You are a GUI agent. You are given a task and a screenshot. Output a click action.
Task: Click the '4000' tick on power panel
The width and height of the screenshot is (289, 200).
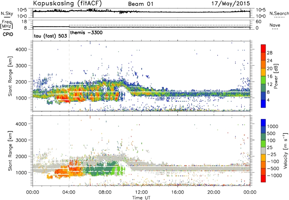pyautogui.click(x=21, y=49)
